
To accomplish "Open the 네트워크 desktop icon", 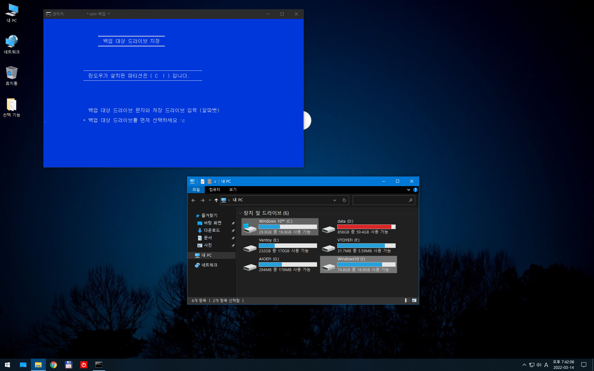I will click(12, 45).
